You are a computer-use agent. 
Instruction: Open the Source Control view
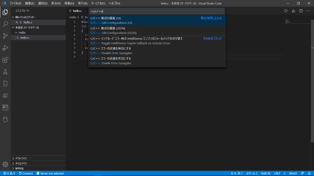pyautogui.click(x=5, y=36)
